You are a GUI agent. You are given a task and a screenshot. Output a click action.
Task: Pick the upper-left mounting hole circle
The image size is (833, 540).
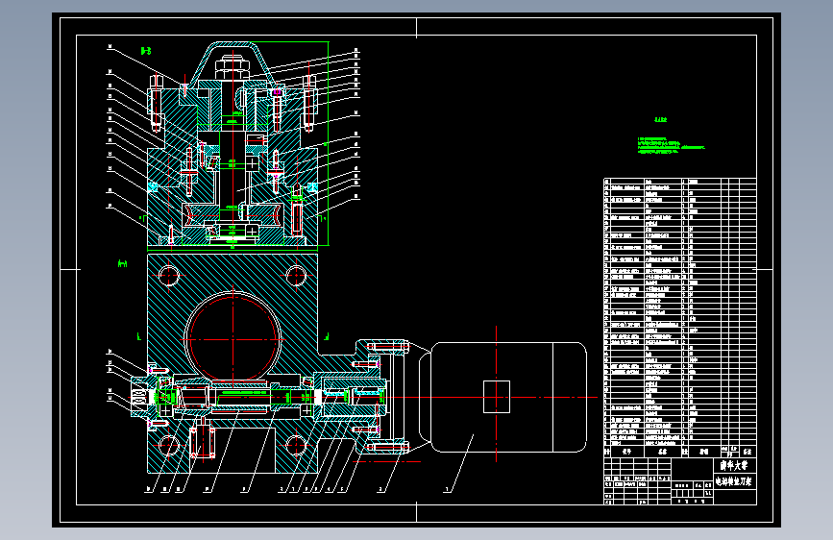(x=168, y=276)
